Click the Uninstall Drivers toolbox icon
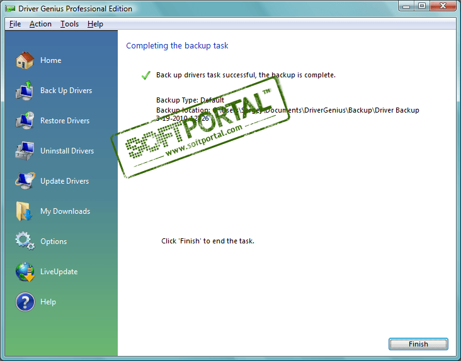The width and height of the screenshot is (461, 361). (25, 151)
